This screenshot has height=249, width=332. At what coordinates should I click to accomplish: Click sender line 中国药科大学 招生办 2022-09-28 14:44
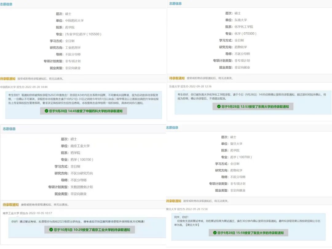[24, 87]
